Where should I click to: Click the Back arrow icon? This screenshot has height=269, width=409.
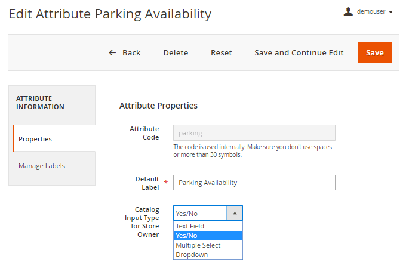click(112, 52)
